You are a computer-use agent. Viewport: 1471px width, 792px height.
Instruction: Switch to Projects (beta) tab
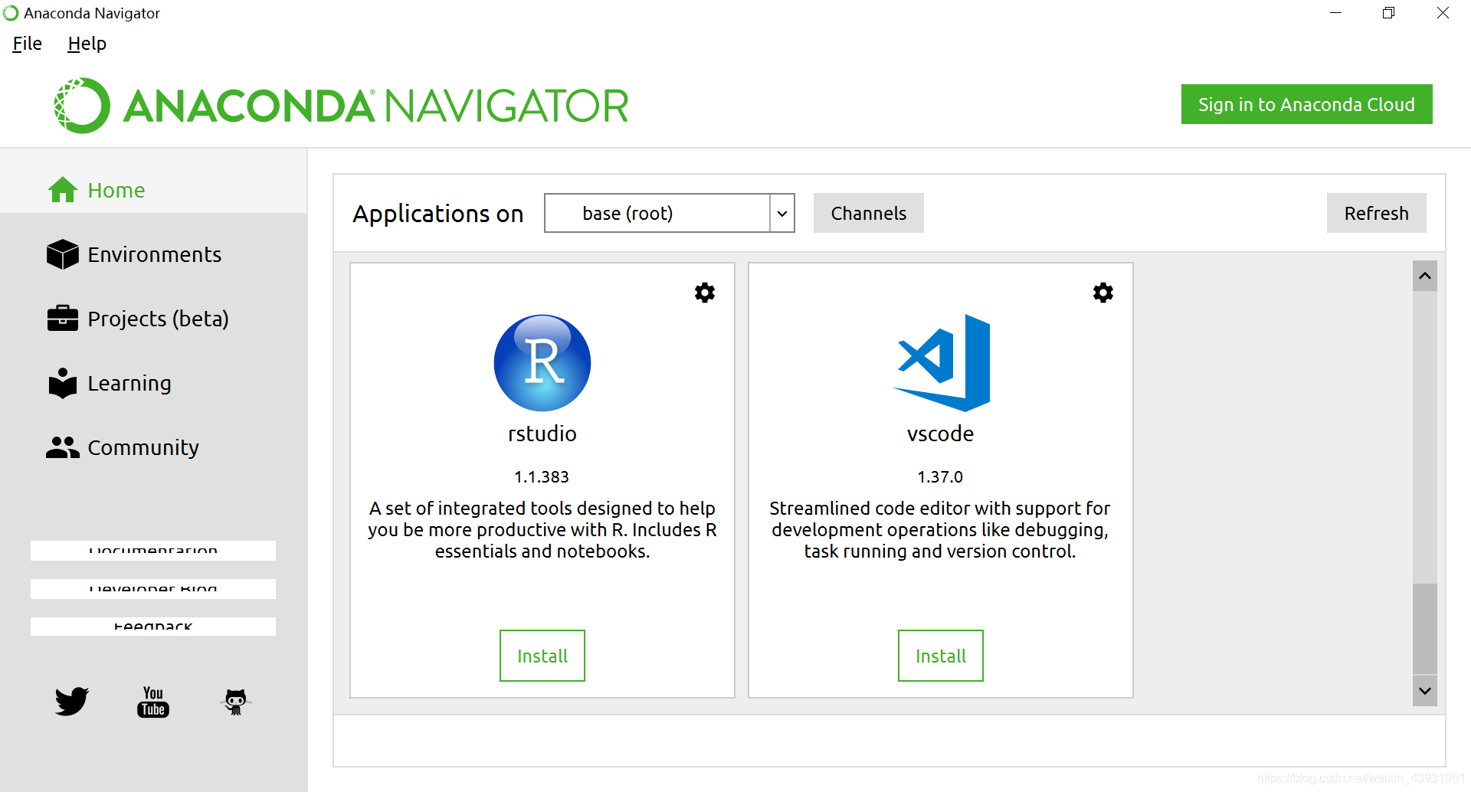coord(153,319)
